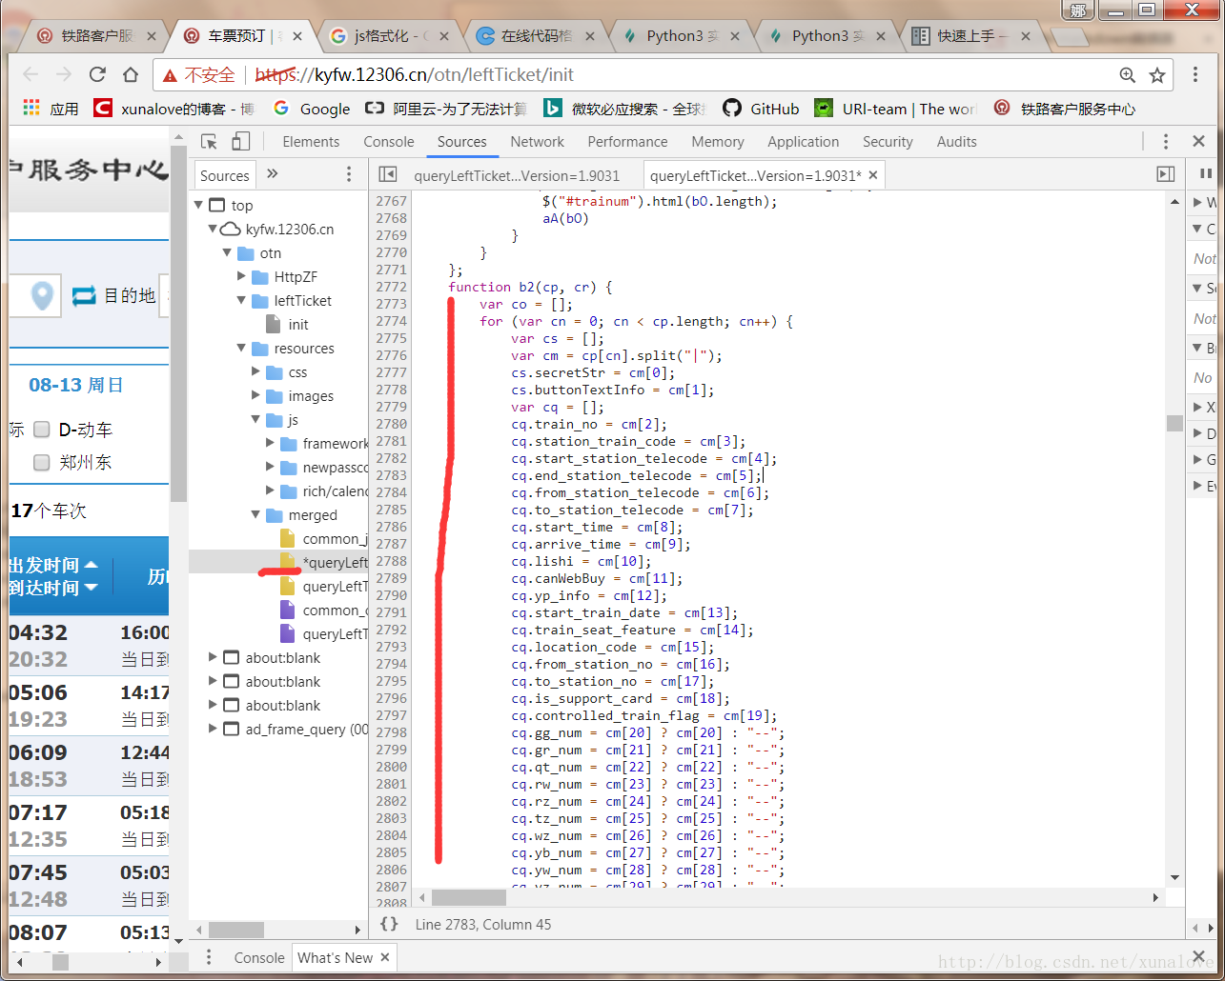Expand the HttpZF folder
This screenshot has height=981, width=1225.
pos(241,276)
